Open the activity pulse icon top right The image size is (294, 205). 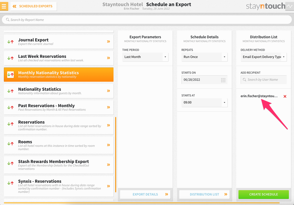click(289, 6)
